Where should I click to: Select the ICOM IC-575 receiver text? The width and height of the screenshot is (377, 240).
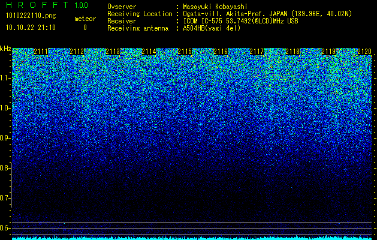240,21
